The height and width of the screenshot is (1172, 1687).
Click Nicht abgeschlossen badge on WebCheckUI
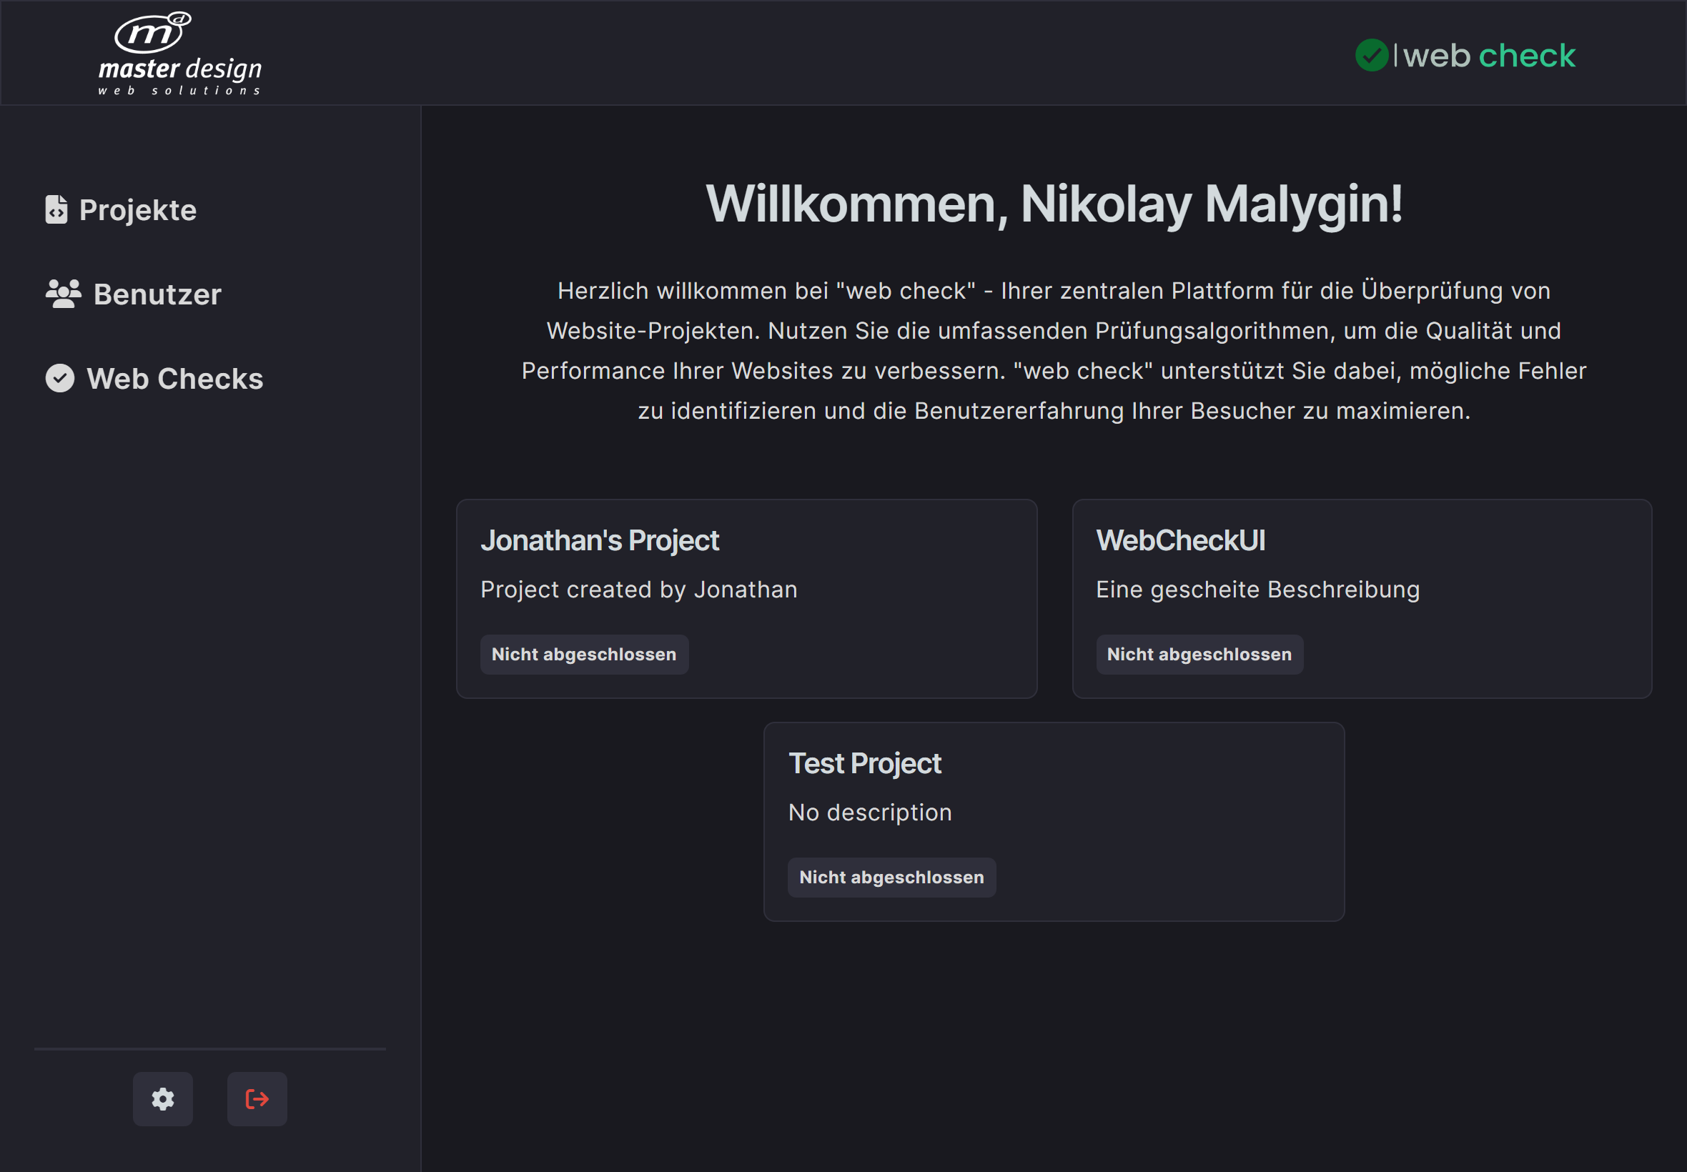point(1199,655)
